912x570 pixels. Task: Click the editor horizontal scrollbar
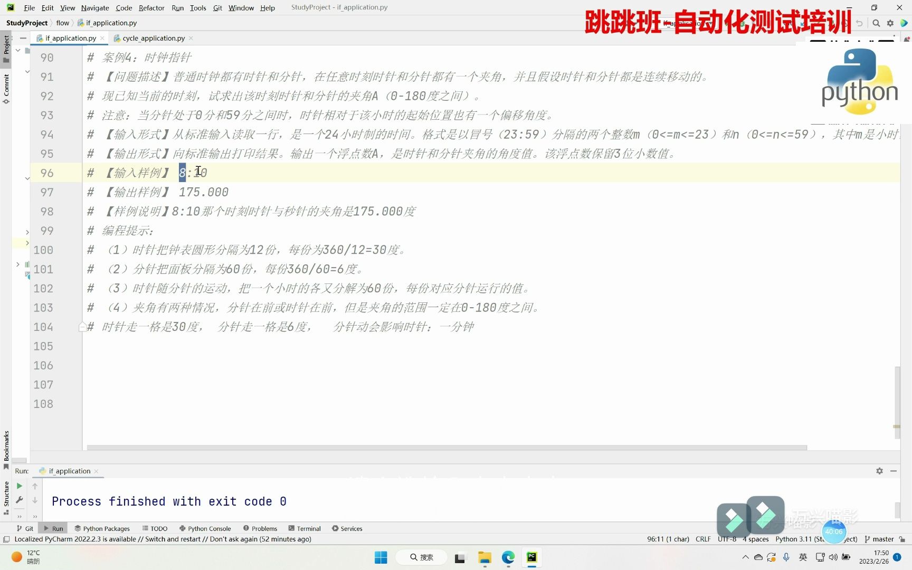pos(446,448)
